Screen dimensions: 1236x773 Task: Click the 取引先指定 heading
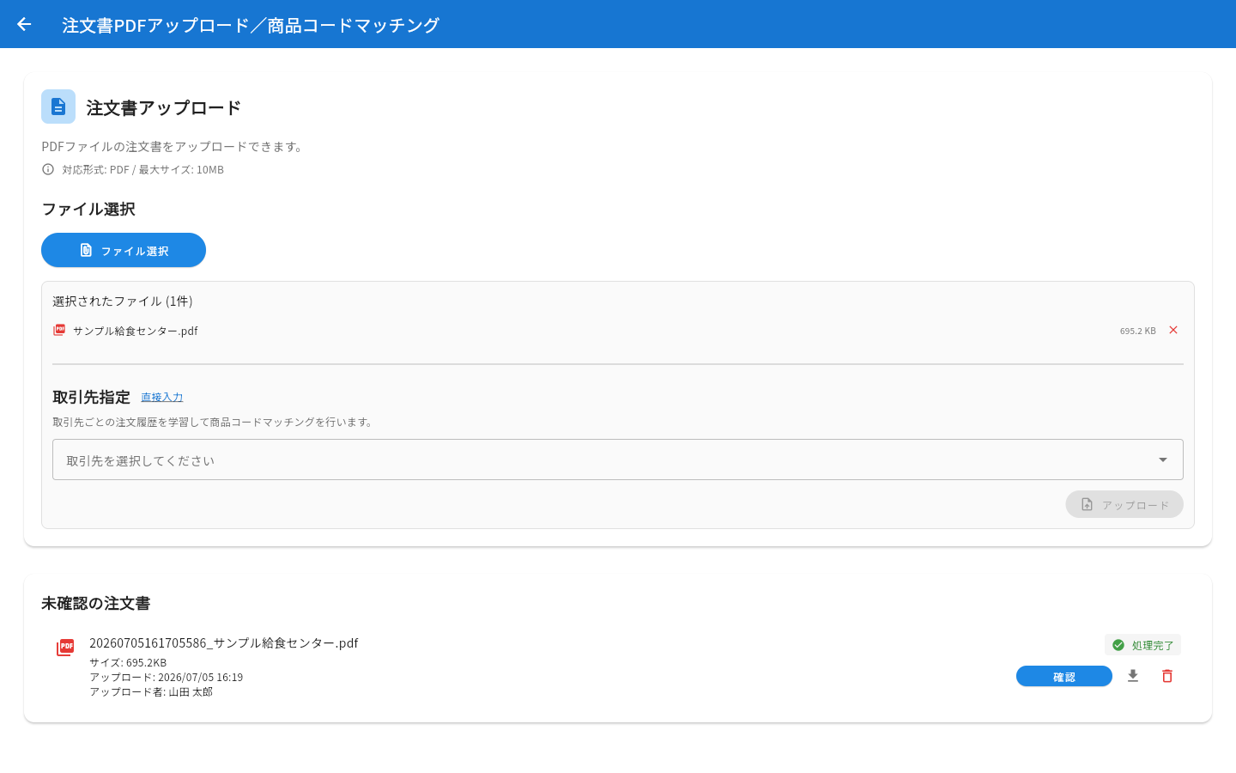[x=91, y=397]
